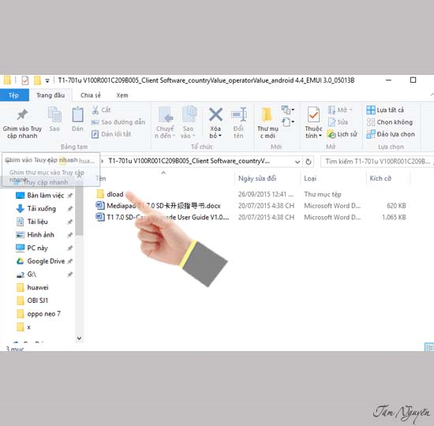Sort by the Tên column header
The height and width of the screenshot is (426, 434).
[101, 178]
